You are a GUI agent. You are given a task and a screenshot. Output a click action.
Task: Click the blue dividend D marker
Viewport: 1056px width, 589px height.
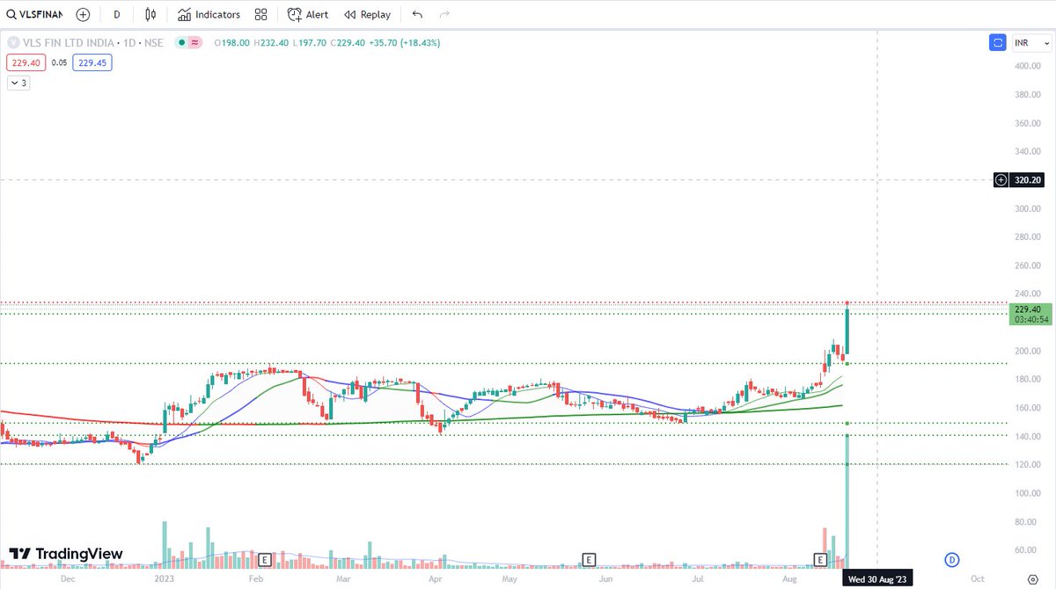(950, 559)
